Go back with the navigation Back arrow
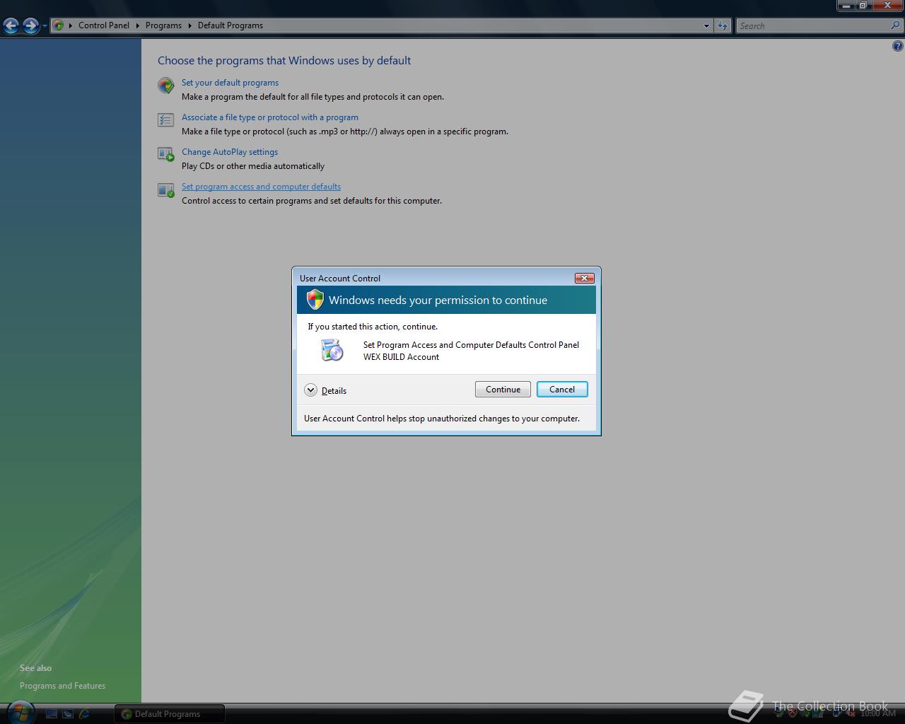The image size is (905, 724). point(11,25)
